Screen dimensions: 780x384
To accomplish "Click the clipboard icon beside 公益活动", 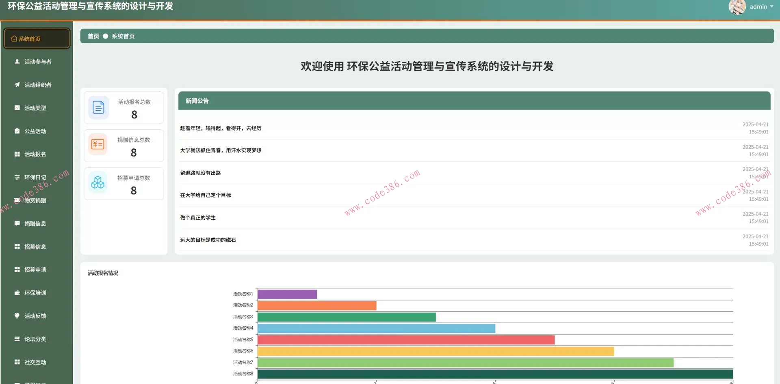I will click(x=17, y=131).
